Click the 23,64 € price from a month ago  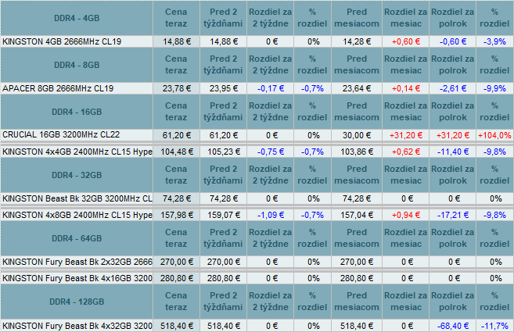[x=357, y=88]
